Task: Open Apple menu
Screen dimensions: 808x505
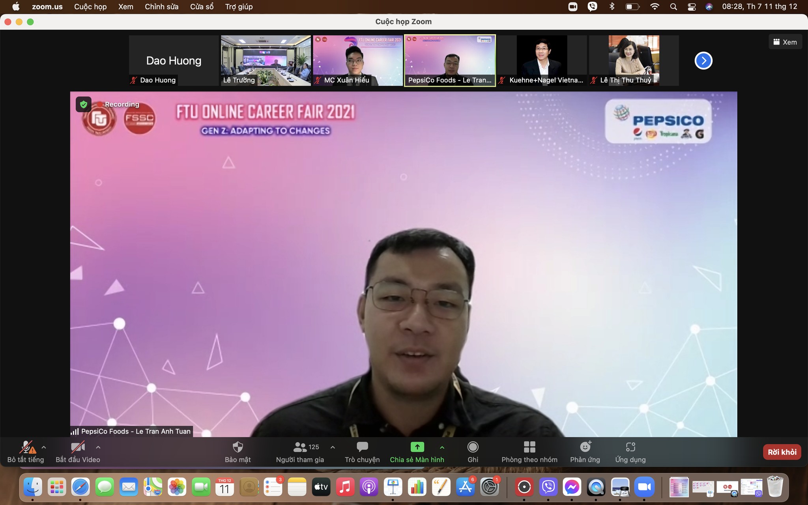Action: pyautogui.click(x=16, y=7)
